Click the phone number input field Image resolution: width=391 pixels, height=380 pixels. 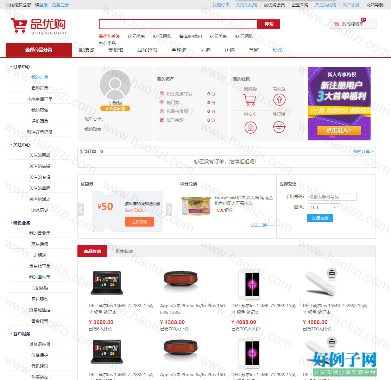[332, 197]
